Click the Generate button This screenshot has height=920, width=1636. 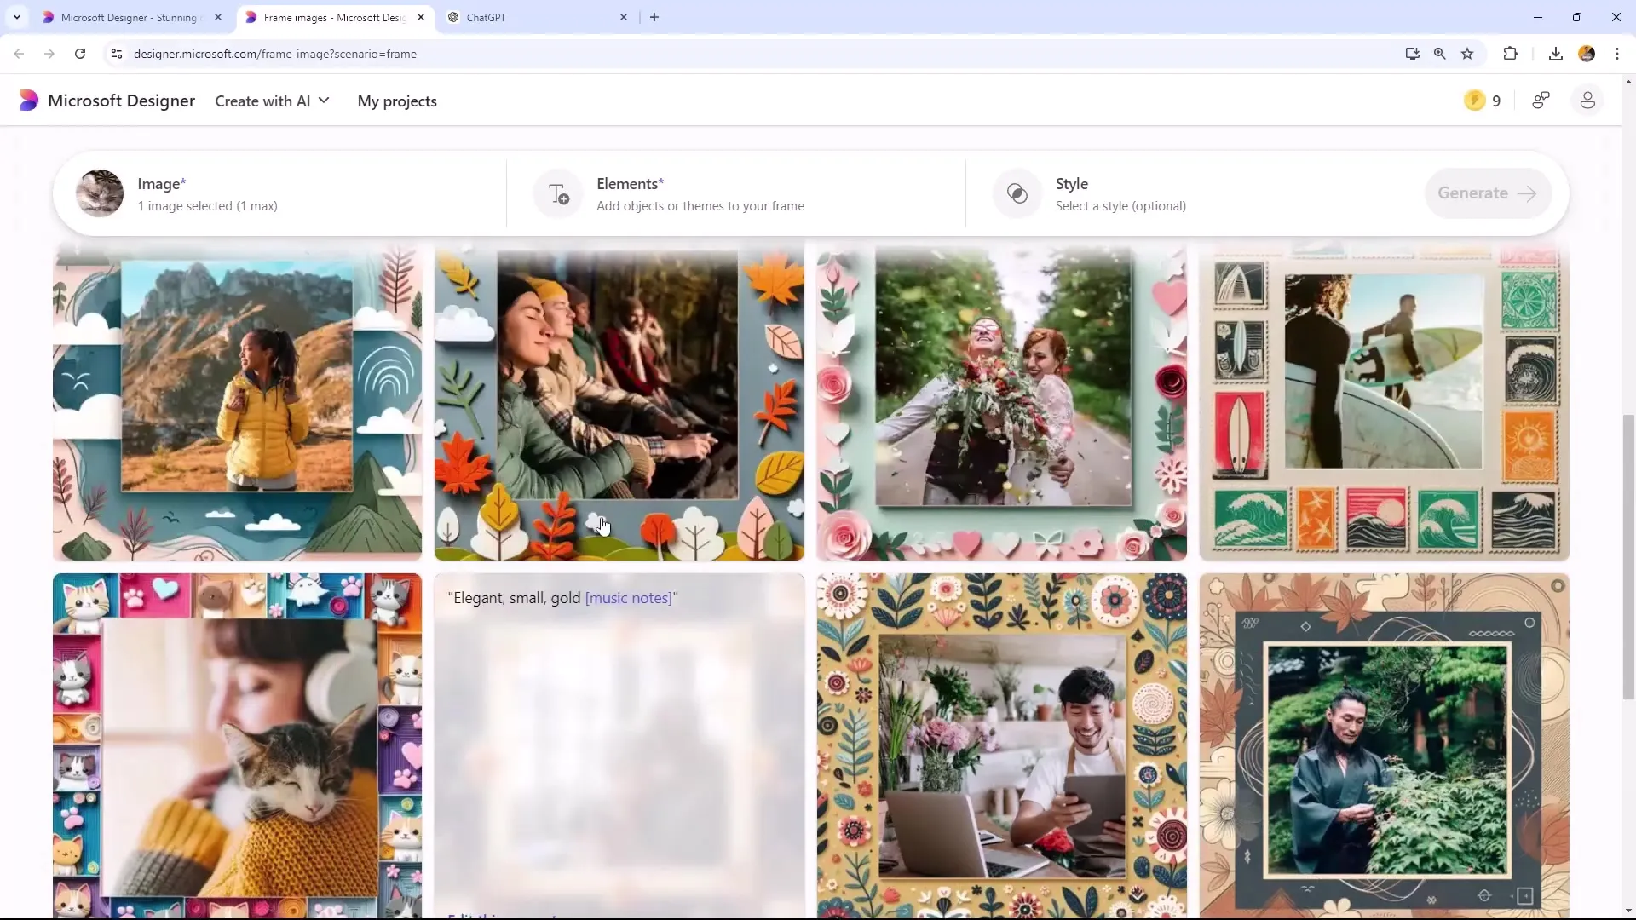[1487, 193]
